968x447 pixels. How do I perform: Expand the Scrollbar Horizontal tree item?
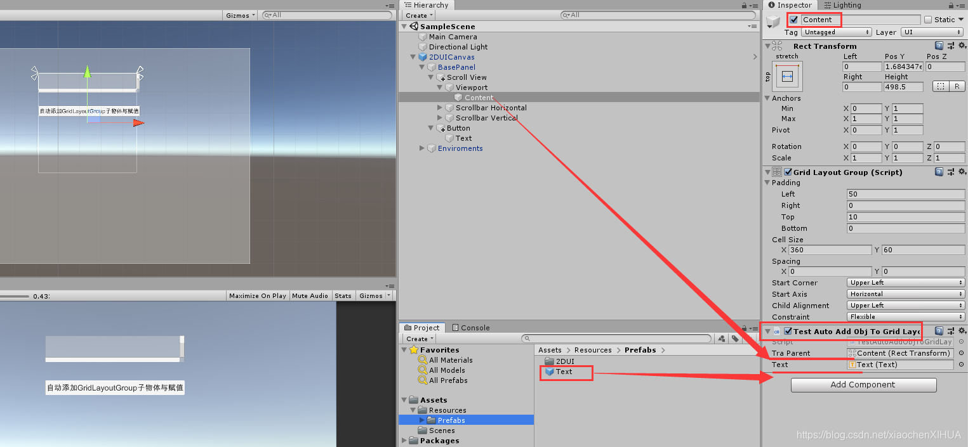pyautogui.click(x=439, y=107)
